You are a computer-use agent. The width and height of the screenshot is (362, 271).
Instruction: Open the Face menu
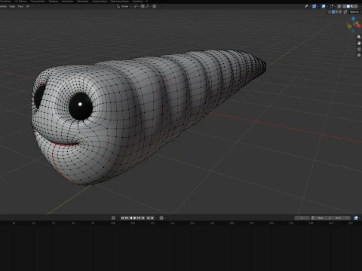coord(20,6)
